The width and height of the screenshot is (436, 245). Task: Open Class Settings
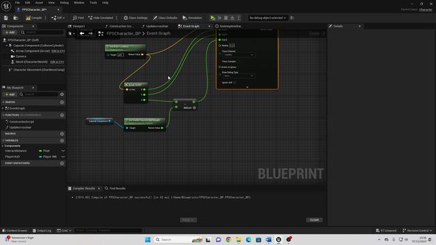(136, 18)
